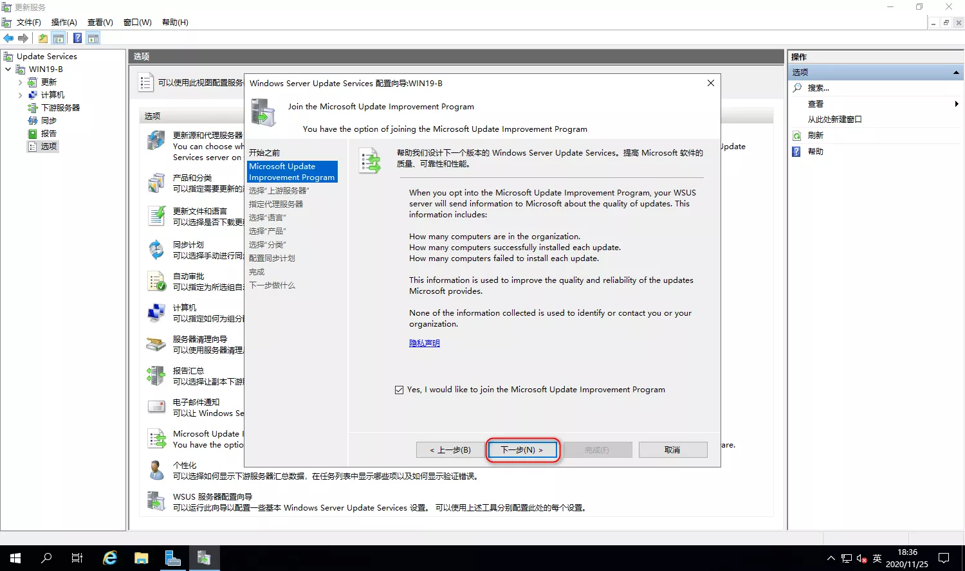
Task: Click the 下一步(N) button
Action: 522,450
